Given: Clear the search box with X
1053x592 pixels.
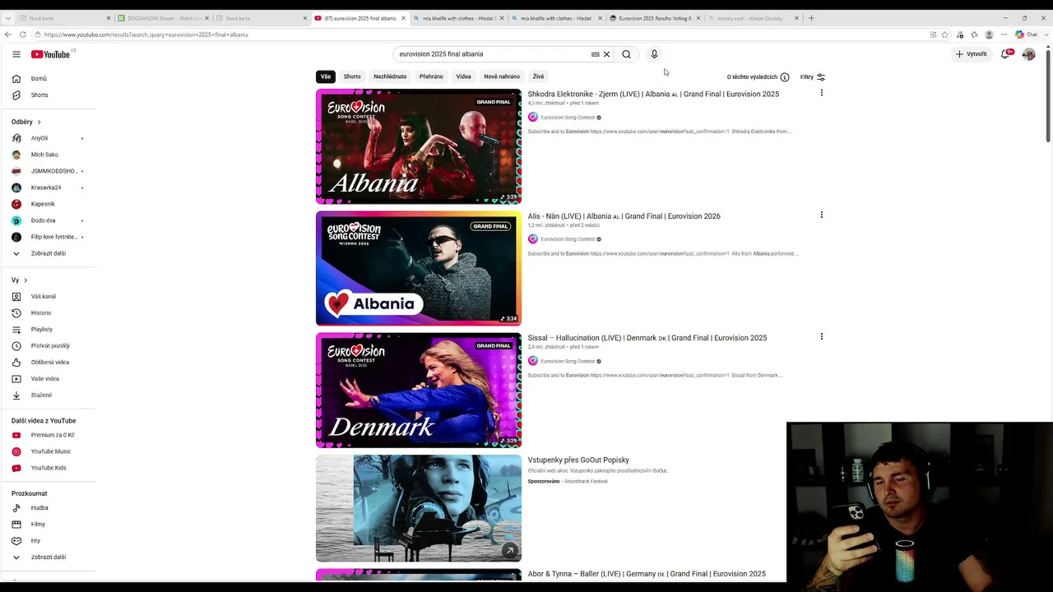Looking at the screenshot, I should tap(607, 54).
